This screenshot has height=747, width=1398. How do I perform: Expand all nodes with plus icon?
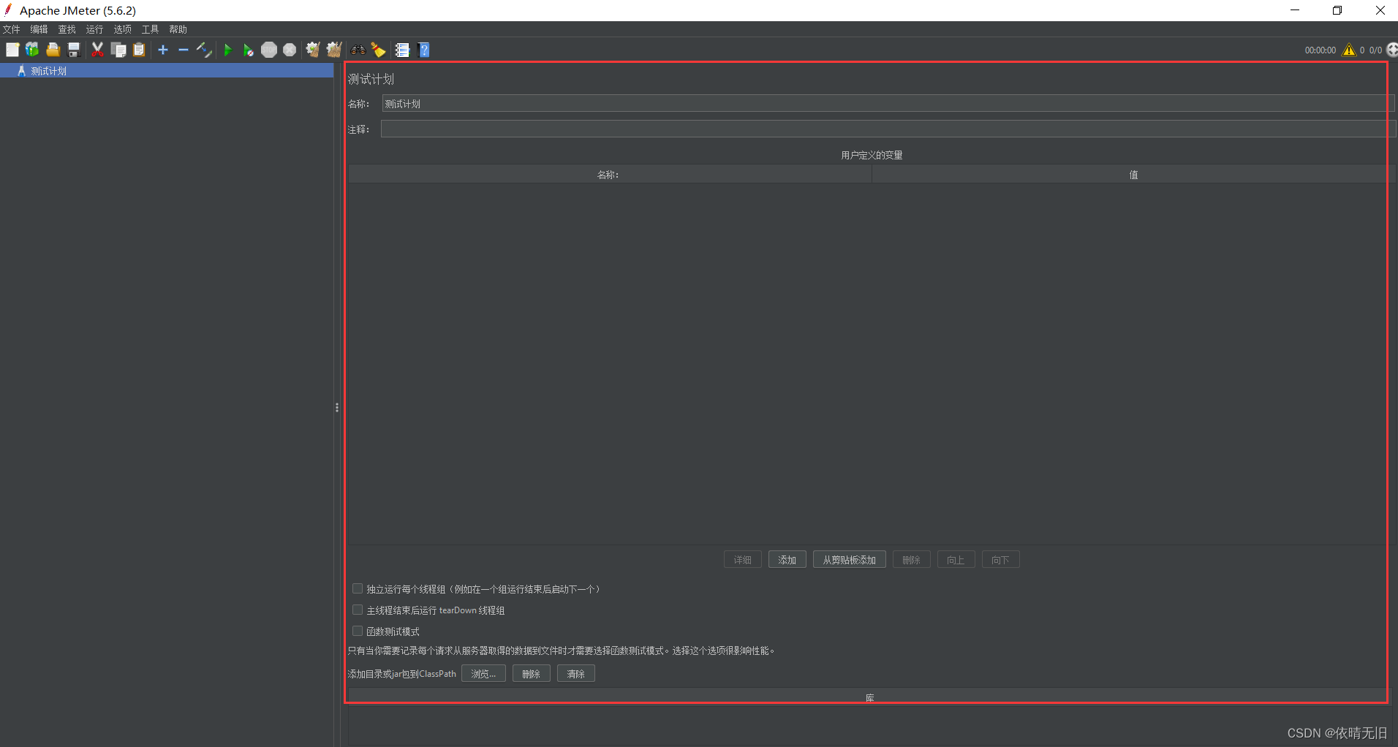point(163,50)
